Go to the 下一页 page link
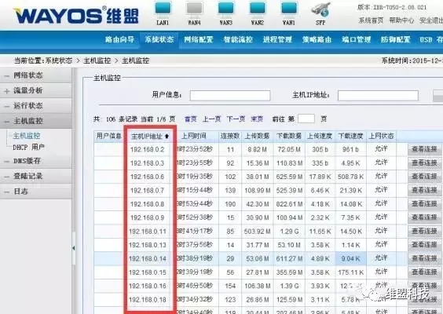The width and height of the screenshot is (443, 314). 236,119
